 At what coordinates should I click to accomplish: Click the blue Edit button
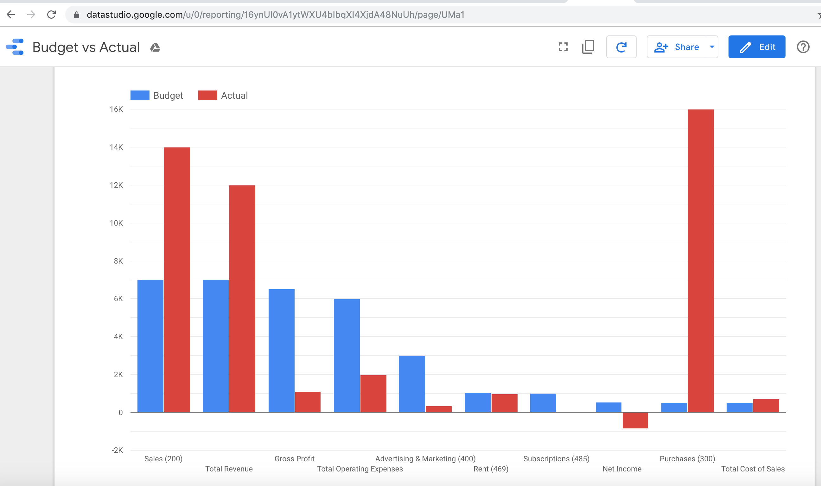(x=756, y=47)
